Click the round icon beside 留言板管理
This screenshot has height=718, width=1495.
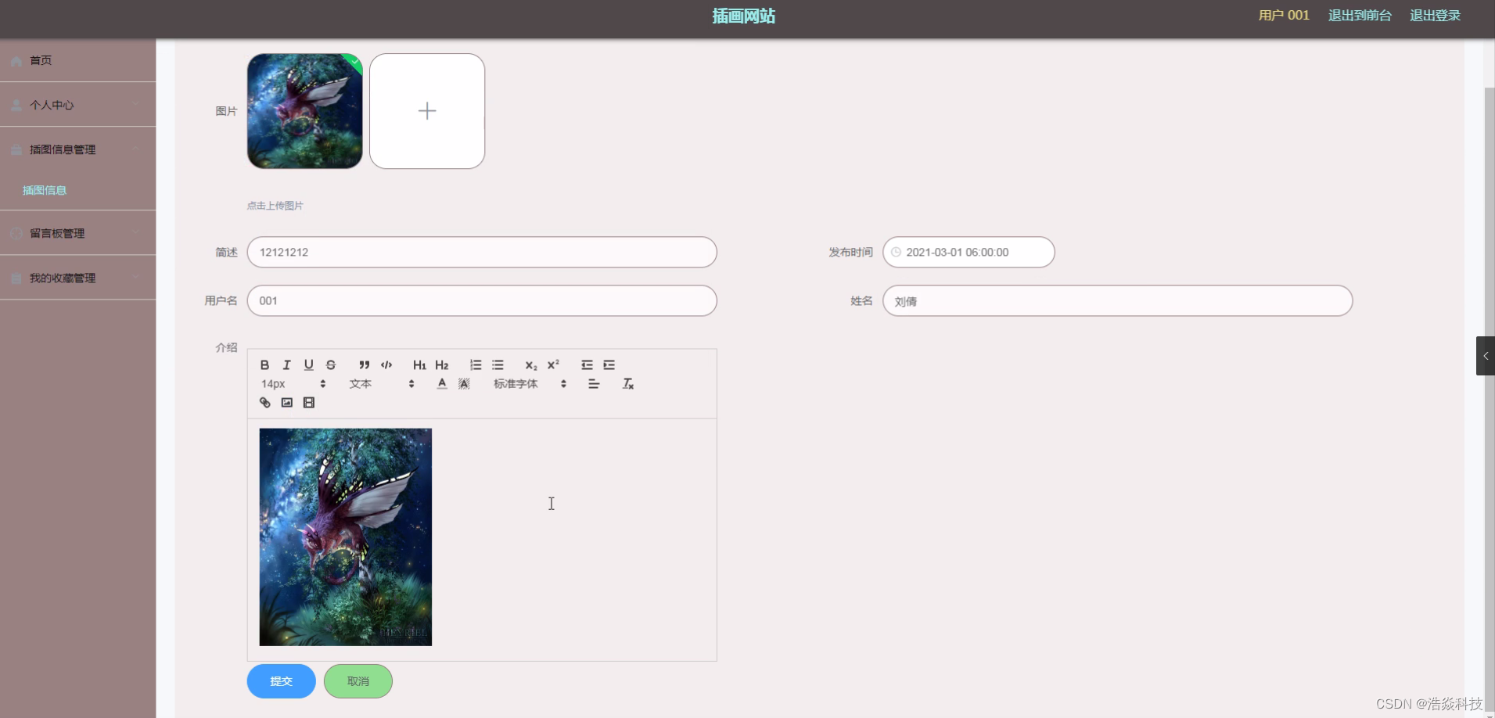pos(16,233)
